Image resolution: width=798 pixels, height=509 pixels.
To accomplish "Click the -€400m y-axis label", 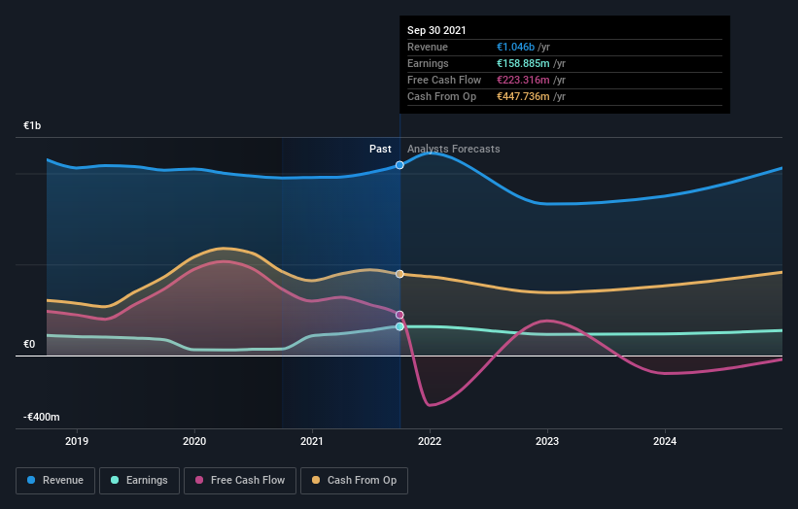I will point(41,417).
